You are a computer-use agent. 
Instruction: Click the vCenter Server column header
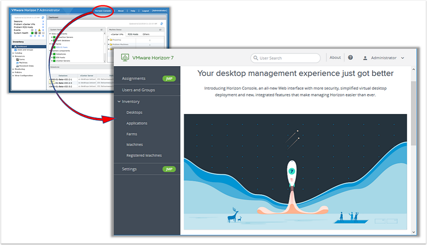[x=86, y=76]
